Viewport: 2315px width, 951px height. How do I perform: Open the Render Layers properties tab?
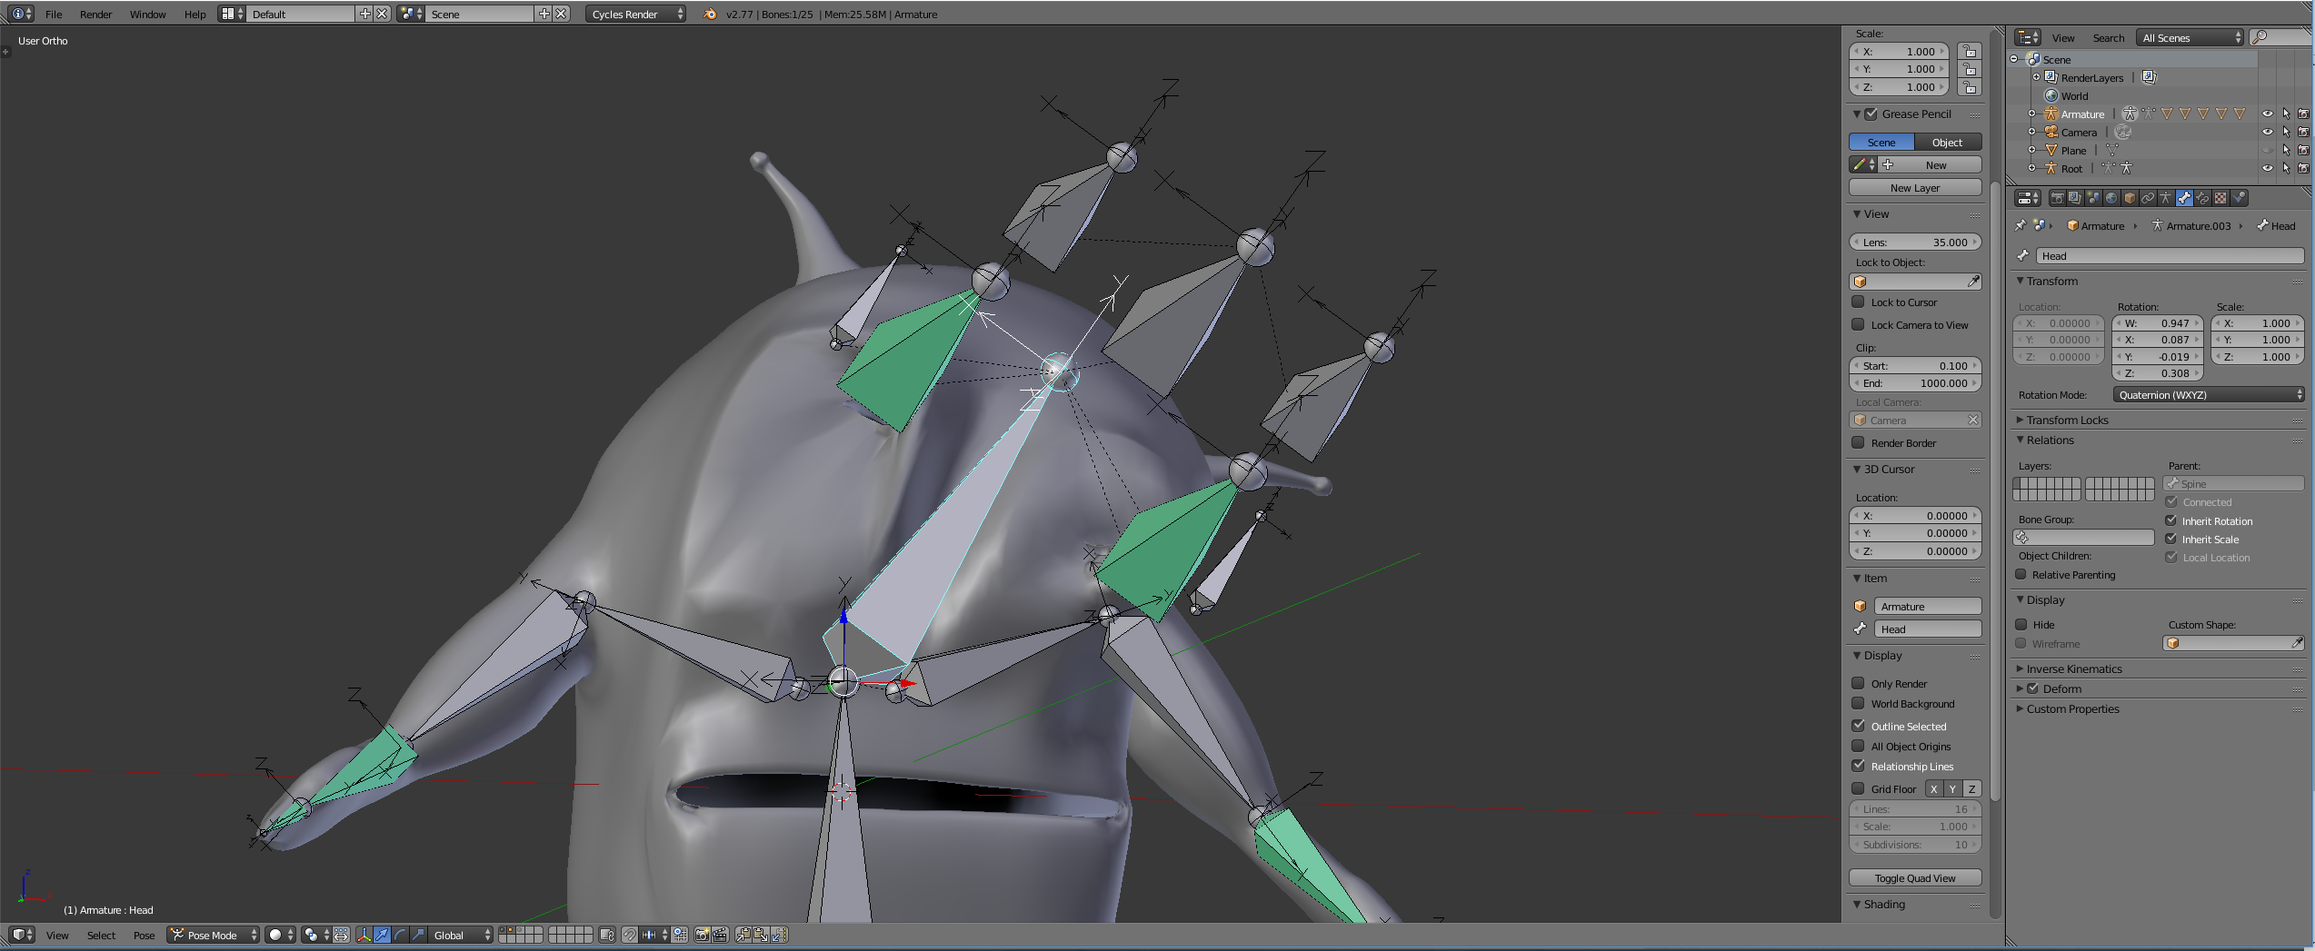point(2075,198)
